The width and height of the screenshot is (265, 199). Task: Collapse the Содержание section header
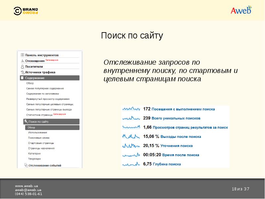point(50,78)
